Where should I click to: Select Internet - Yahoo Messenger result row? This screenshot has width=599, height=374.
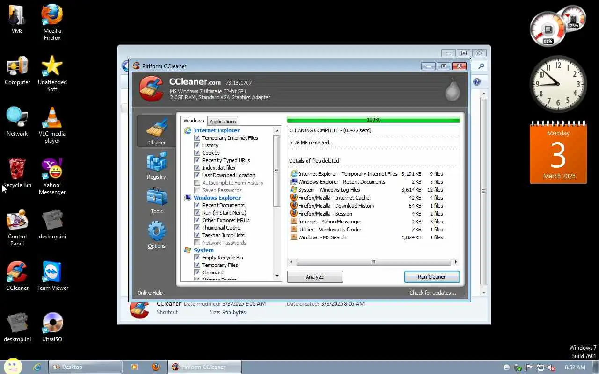tap(367, 222)
